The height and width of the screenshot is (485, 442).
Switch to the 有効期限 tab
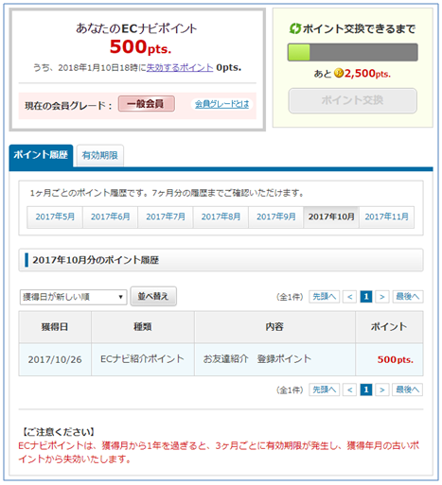100,155
